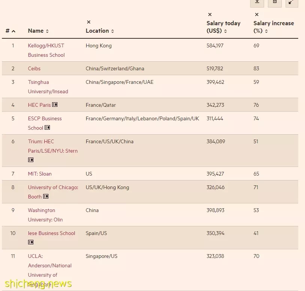
Task: Open Trium: HEC Paris/LSE/NYU: Stern link
Action: tap(53, 146)
